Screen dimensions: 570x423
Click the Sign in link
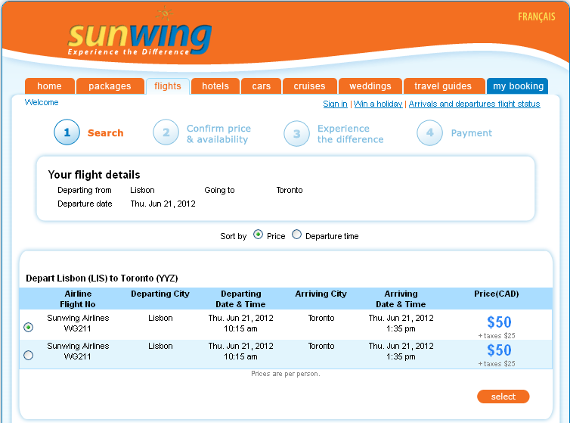pos(335,104)
